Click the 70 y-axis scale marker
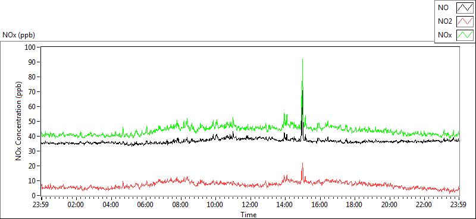The height and width of the screenshot is (219, 476). pos(33,92)
